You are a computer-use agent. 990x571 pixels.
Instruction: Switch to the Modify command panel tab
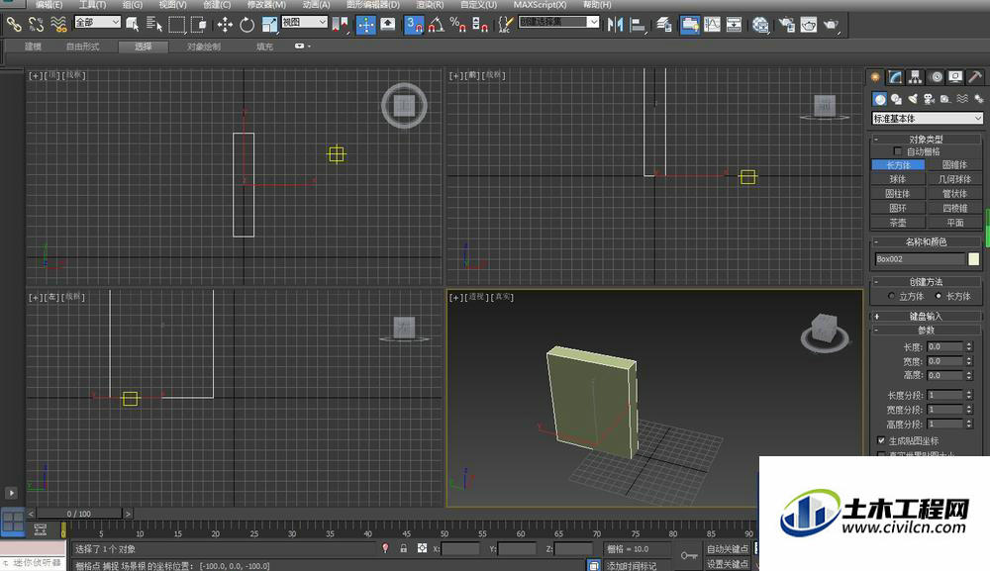tap(895, 77)
